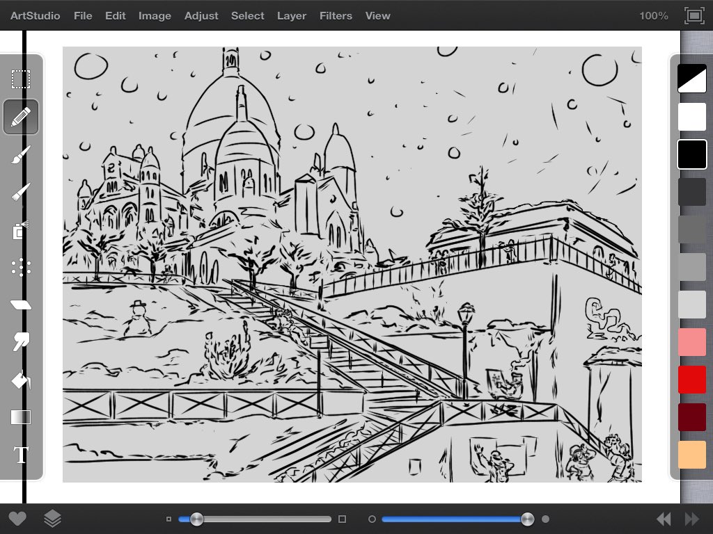The image size is (713, 534).
Task: Click the opacity slider handle
Action: [x=528, y=519]
